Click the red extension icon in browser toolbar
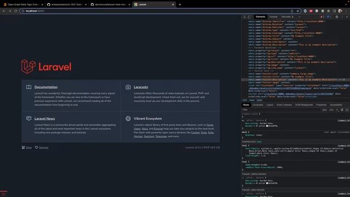Screen dimensions: 350x197 (311, 11)
